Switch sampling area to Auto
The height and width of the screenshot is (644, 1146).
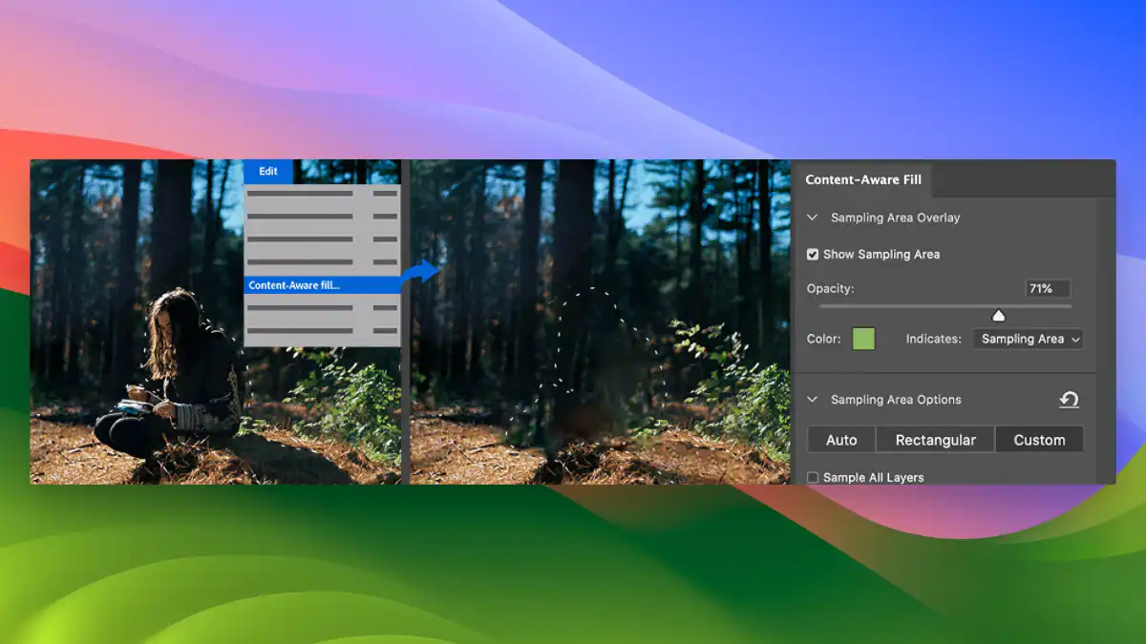click(x=840, y=439)
